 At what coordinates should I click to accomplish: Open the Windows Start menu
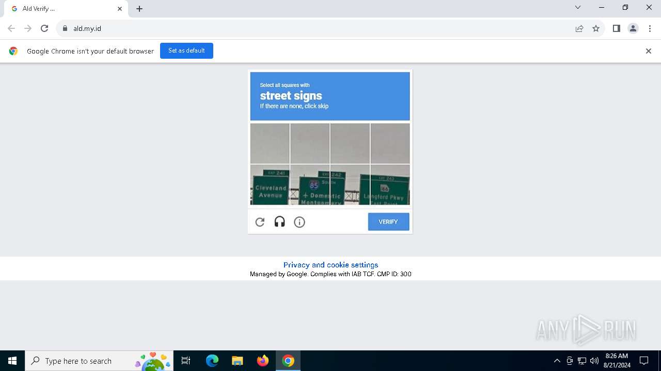(12, 361)
